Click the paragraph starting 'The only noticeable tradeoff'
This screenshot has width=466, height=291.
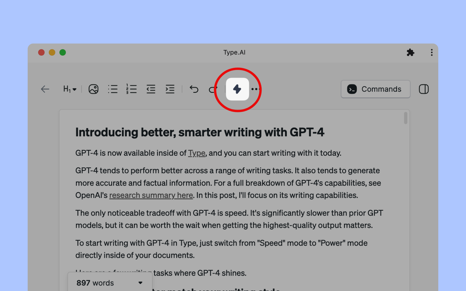click(229, 219)
